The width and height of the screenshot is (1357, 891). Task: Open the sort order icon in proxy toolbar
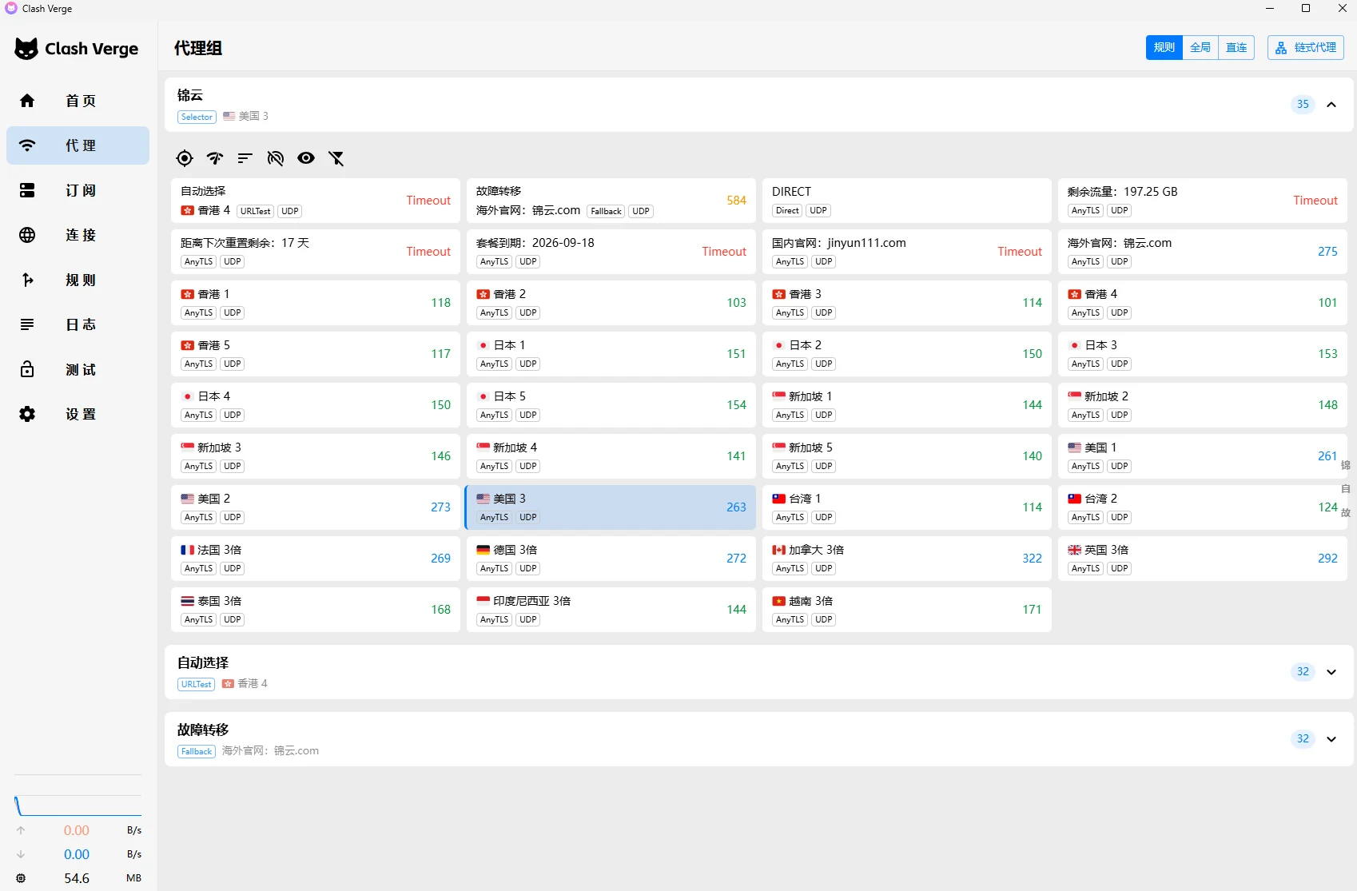point(245,158)
